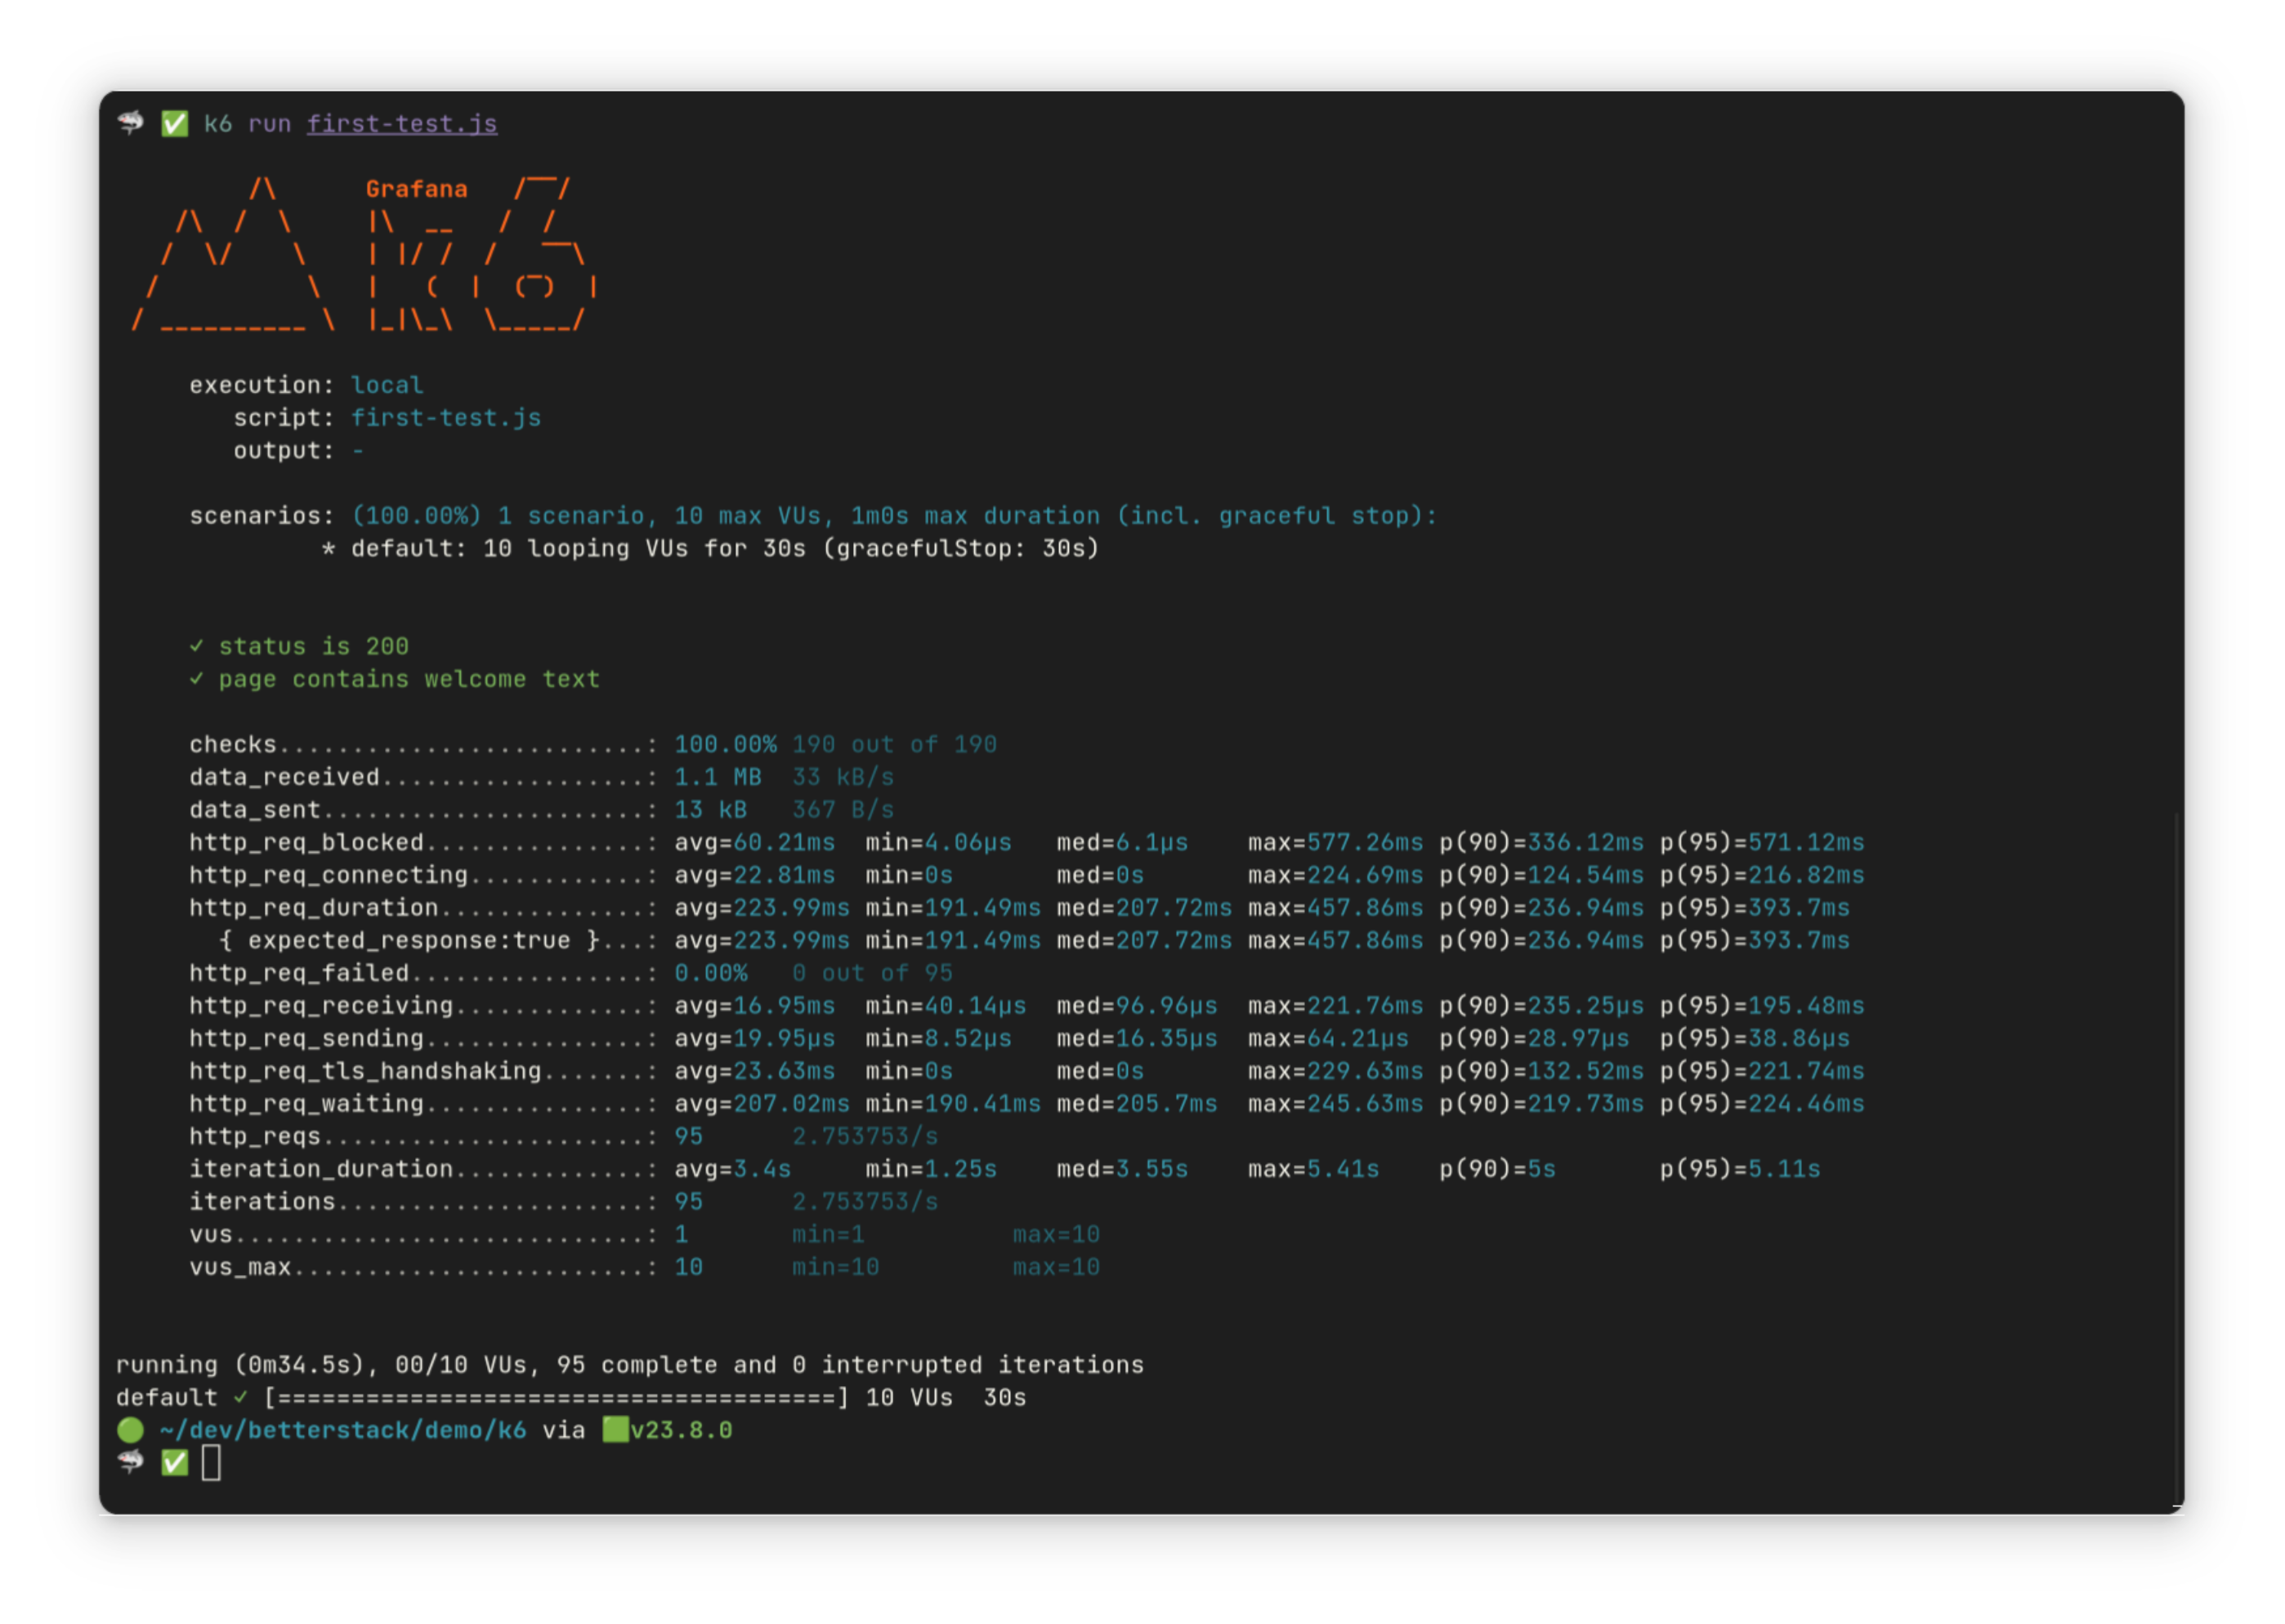
Task: Click the shark emoji at bottom prompt
Action: (x=130, y=1463)
